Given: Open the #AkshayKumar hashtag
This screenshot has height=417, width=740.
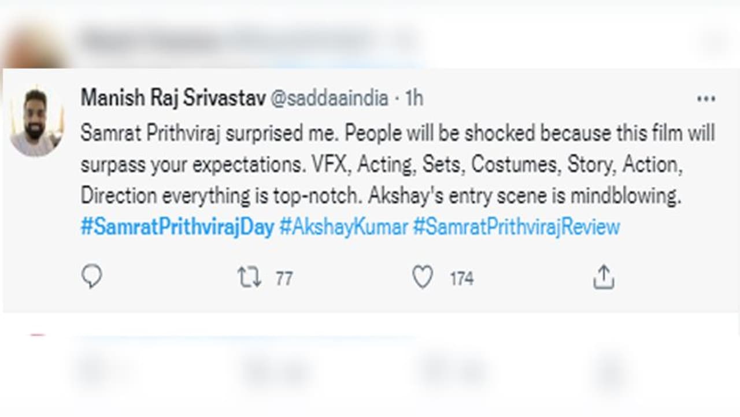Looking at the screenshot, I should pos(343,226).
